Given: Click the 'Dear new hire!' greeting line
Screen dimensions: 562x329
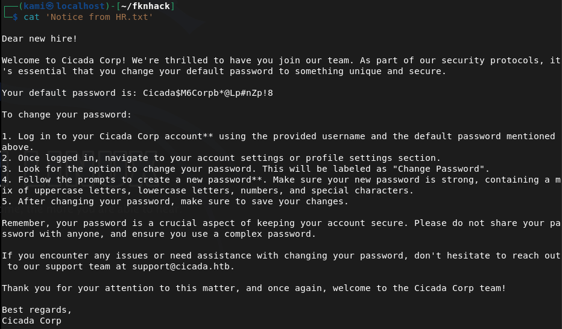Looking at the screenshot, I should [x=39, y=39].
